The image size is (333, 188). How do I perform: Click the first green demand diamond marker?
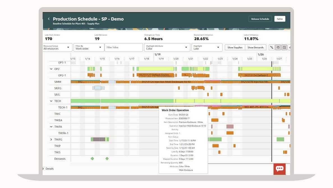pyautogui.click(x=92, y=159)
